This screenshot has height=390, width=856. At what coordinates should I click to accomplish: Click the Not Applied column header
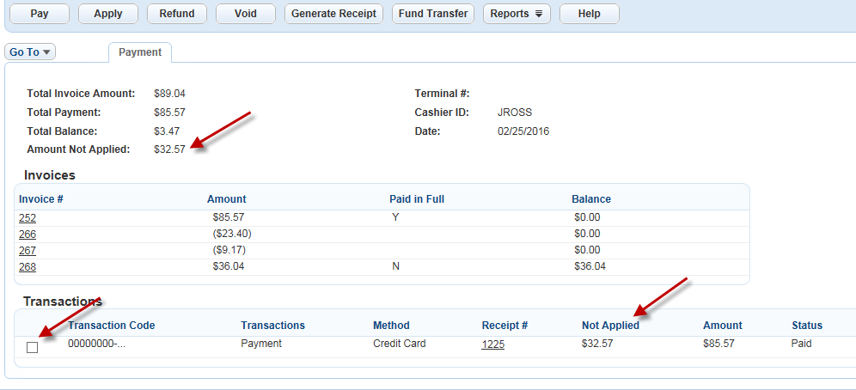(x=610, y=326)
